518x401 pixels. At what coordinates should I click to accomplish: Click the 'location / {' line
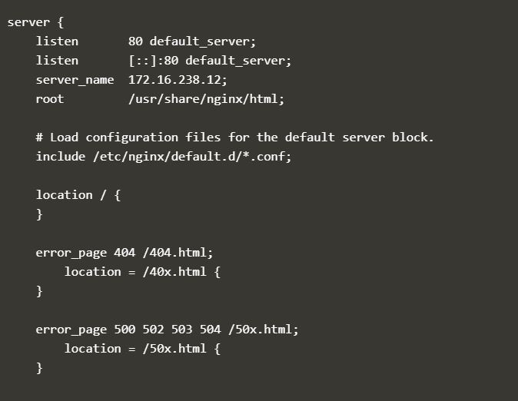click(78, 195)
